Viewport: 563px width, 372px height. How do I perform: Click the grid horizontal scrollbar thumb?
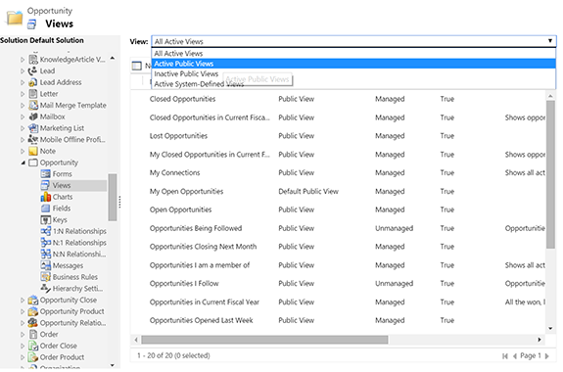point(264,340)
